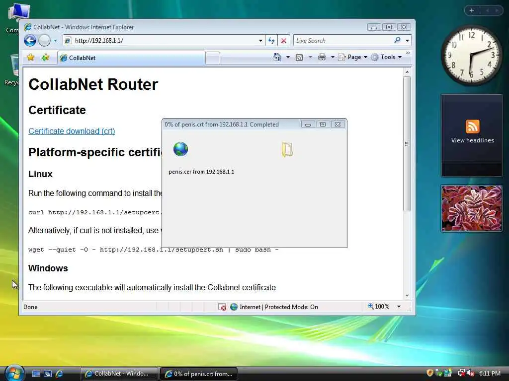
Task: Click the RSS feeds toolbar icon
Action: (299, 58)
